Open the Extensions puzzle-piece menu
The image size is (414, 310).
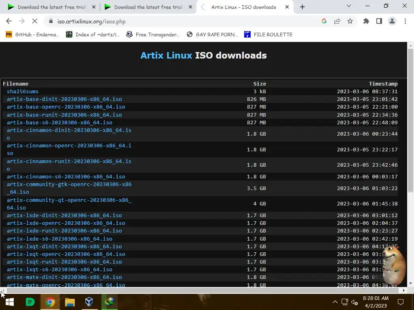366,21
